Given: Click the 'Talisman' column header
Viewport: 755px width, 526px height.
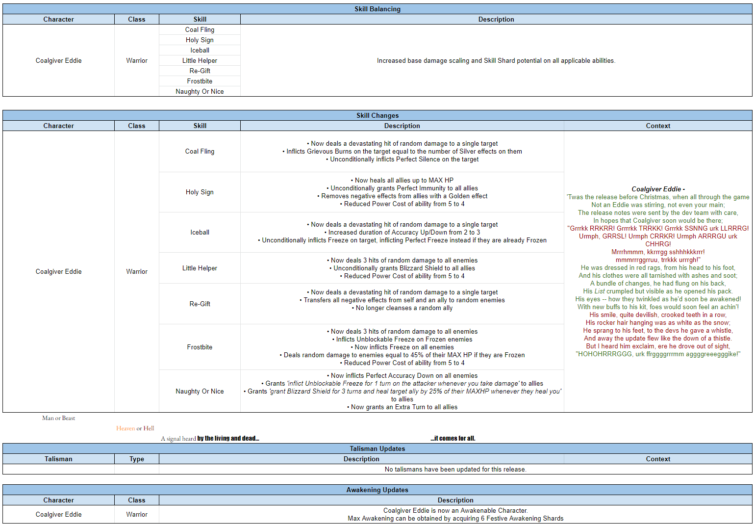Looking at the screenshot, I should [58, 459].
